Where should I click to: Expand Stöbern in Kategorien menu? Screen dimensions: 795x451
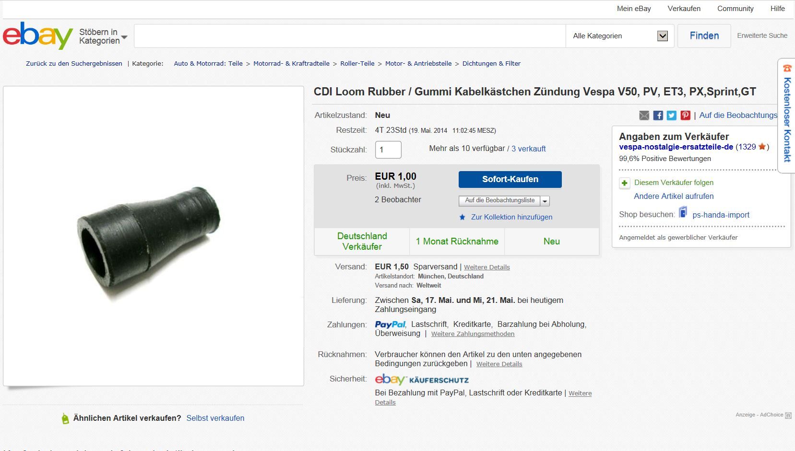click(103, 36)
